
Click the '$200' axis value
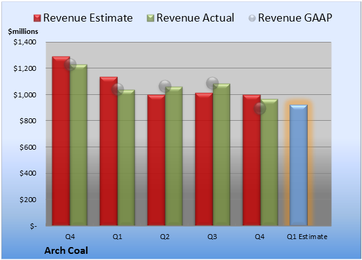[x=28, y=200]
